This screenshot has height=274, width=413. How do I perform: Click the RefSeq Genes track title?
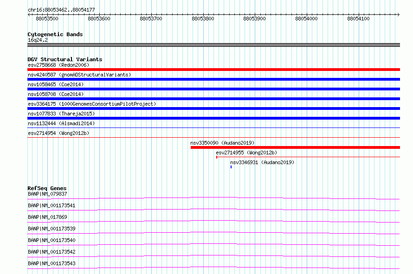(47, 188)
